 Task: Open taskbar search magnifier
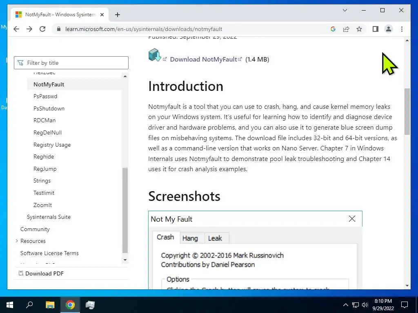point(29,305)
